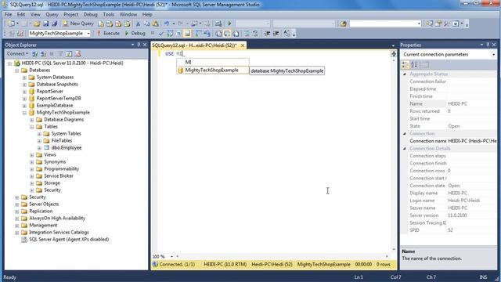Sort Properties in Categorized view

point(405,65)
